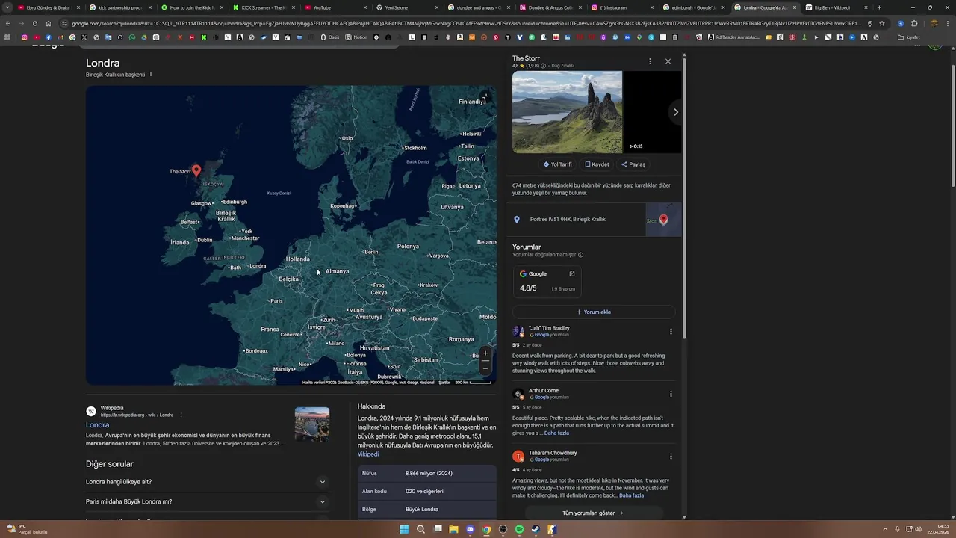Open the Chrome extensions puzzle icon
The image size is (956, 538).
coord(914,23)
